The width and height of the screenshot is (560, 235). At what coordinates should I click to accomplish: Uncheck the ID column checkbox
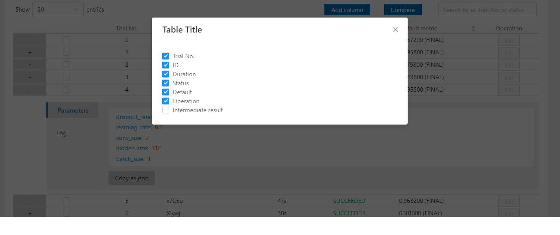pyautogui.click(x=166, y=65)
